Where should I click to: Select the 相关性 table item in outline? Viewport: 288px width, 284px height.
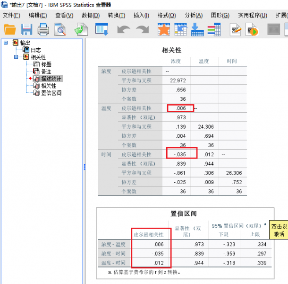click(49, 86)
